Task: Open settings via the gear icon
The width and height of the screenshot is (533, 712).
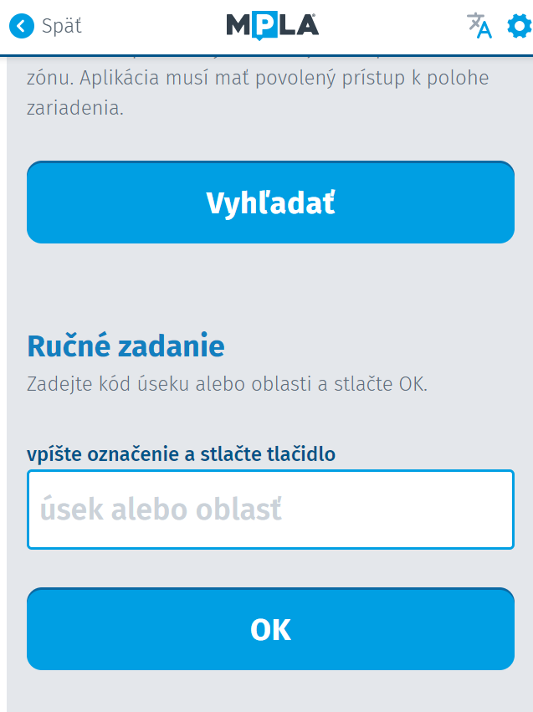Action: 519,26
